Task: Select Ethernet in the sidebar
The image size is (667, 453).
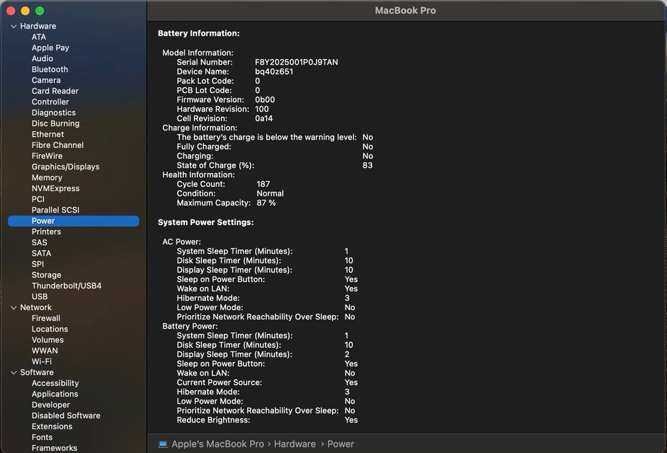Action: point(48,134)
